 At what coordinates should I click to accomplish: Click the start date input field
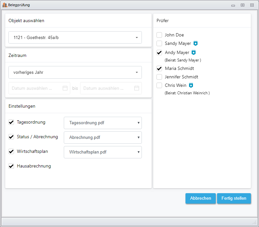[x=39, y=88]
